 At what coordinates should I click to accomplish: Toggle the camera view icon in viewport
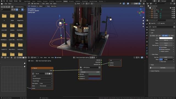click(143, 23)
